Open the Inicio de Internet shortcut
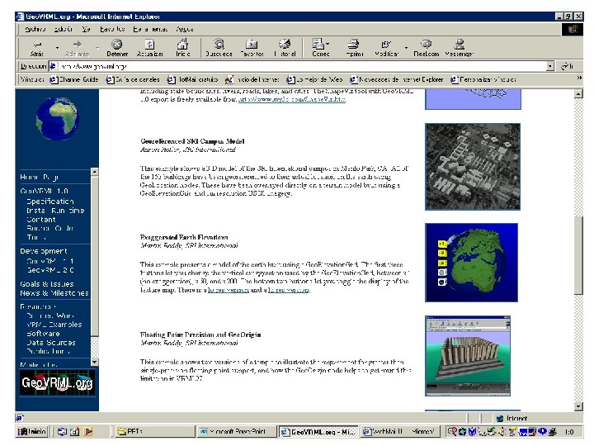 tap(252, 79)
